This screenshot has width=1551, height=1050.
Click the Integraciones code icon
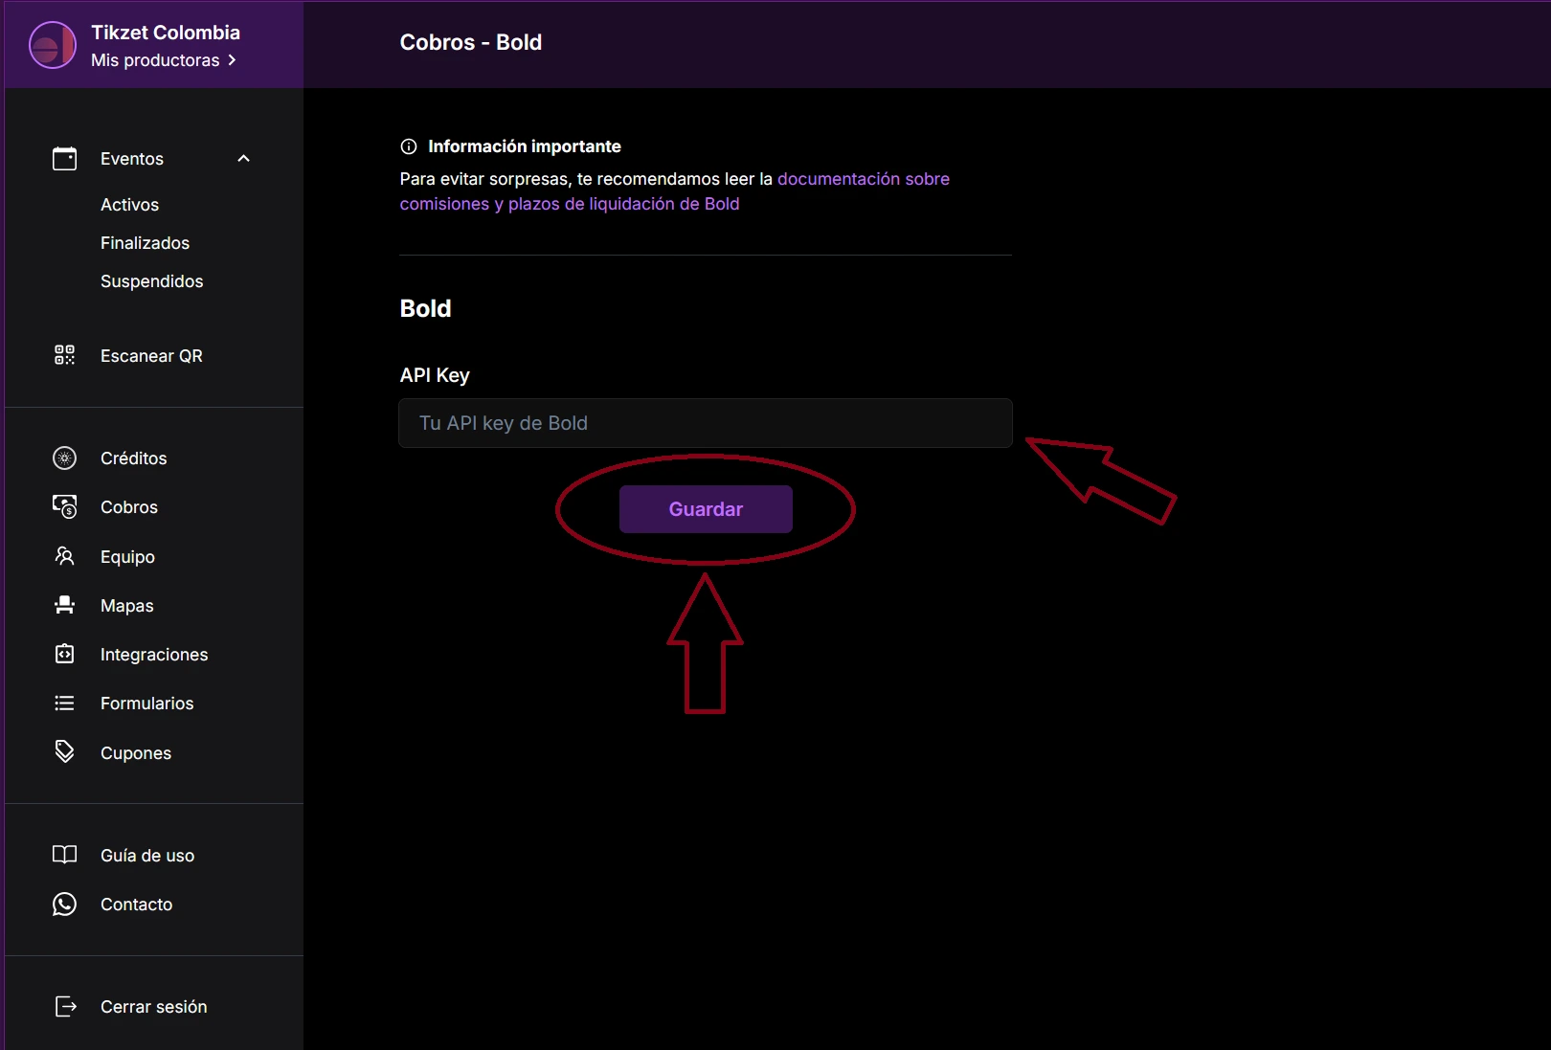coord(64,655)
